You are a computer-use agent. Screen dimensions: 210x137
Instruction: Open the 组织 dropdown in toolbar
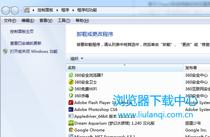tap(77, 59)
